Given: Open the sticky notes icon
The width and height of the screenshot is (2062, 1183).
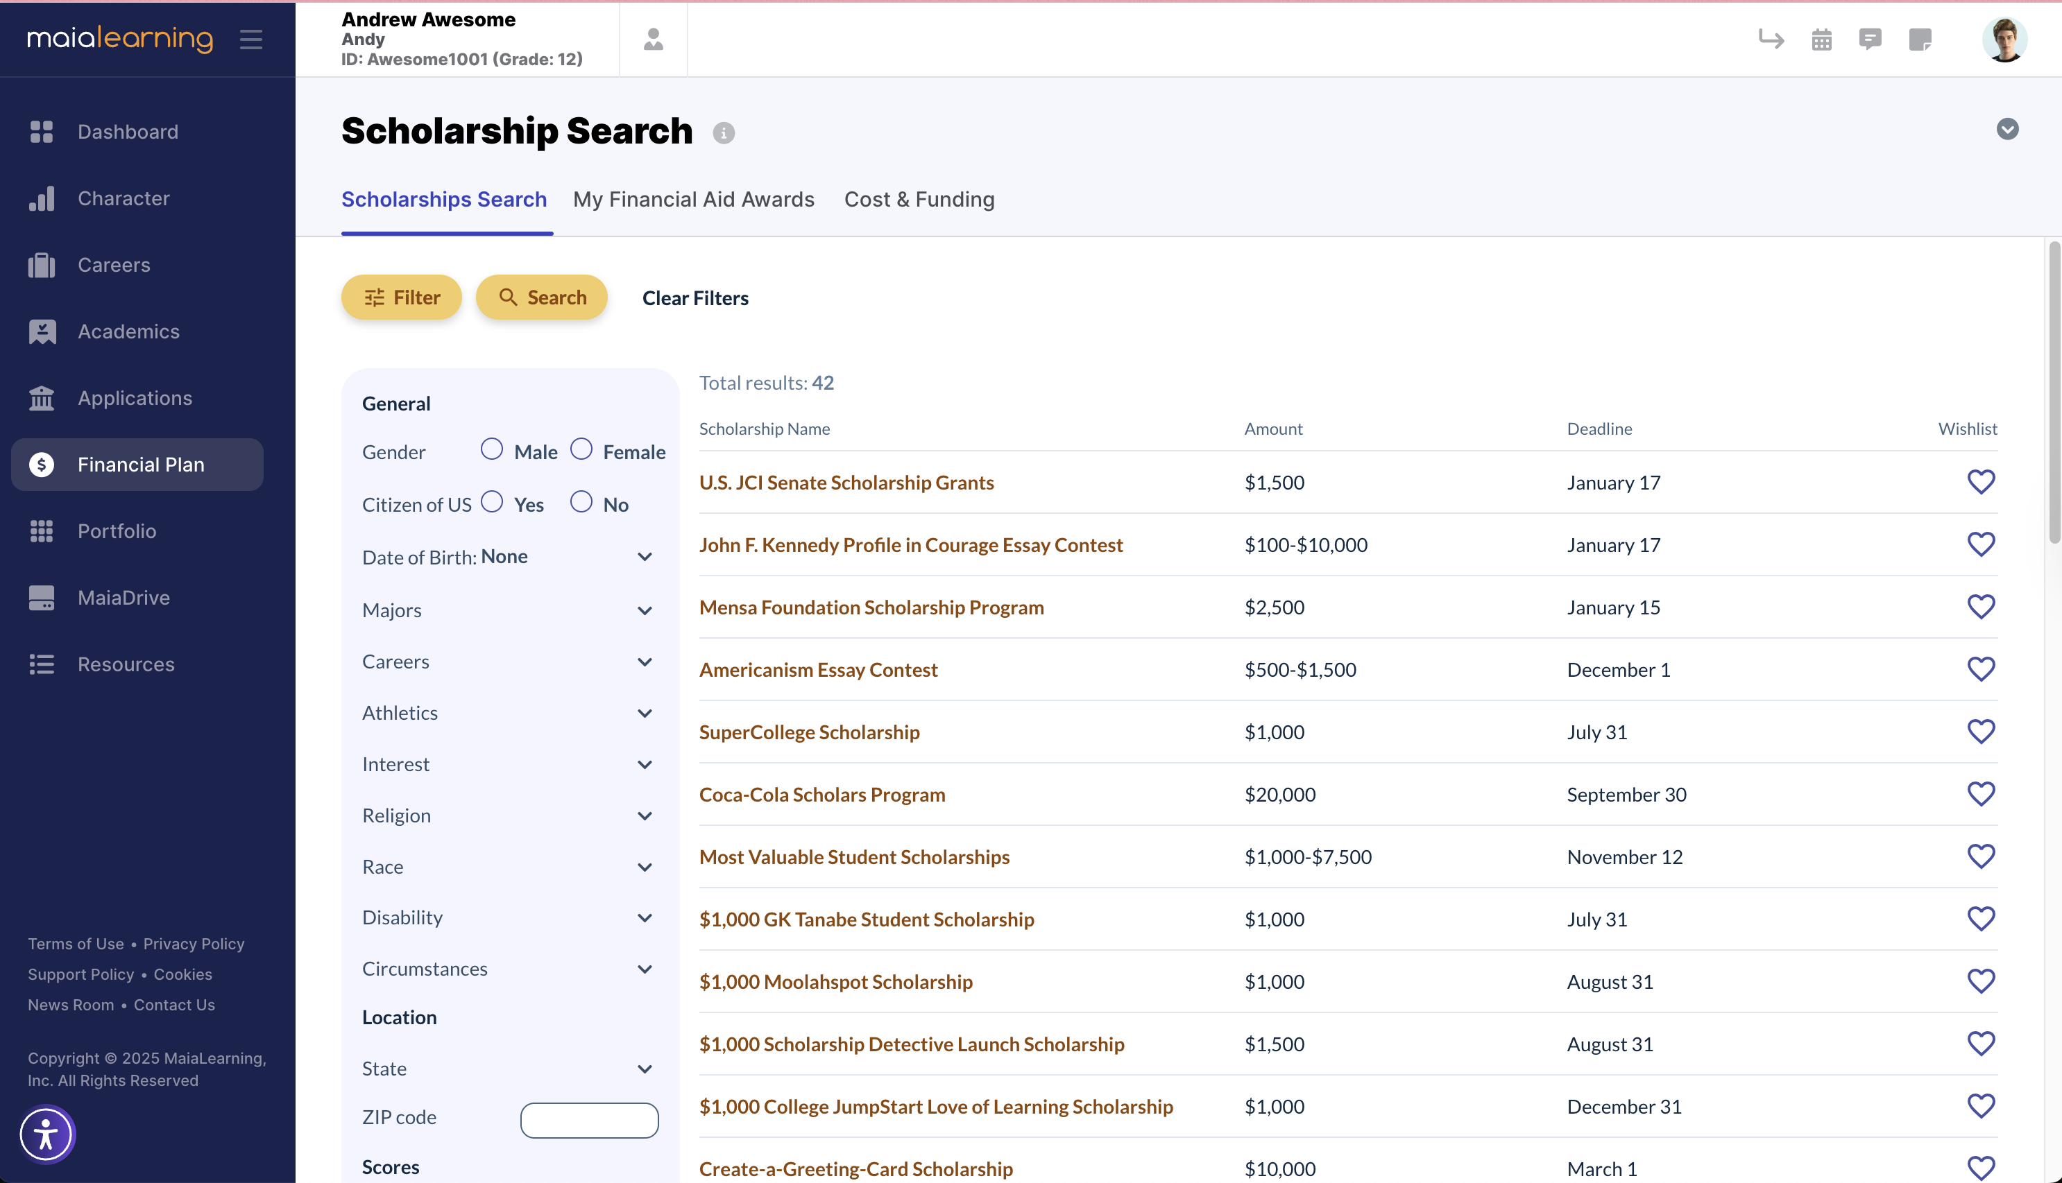Looking at the screenshot, I should [1920, 39].
